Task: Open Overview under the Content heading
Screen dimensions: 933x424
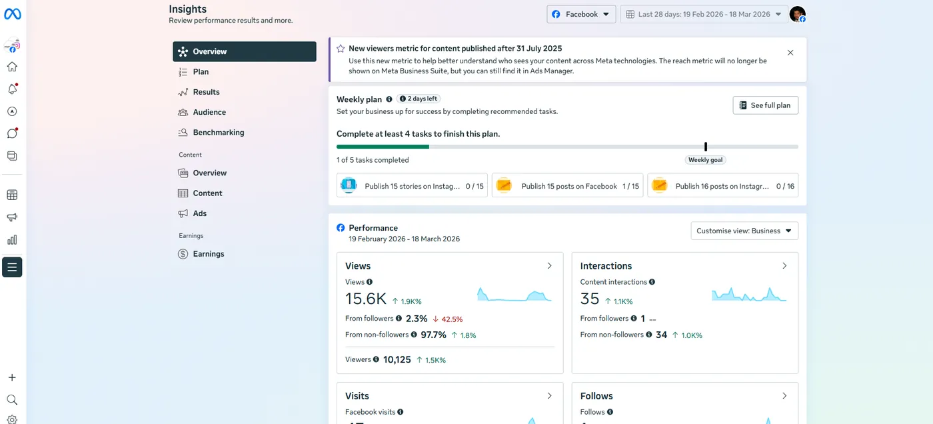Action: tap(245, 173)
